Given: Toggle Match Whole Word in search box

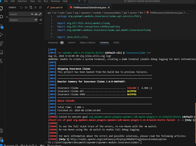Looking at the screenshot, I should pyautogui.click(x=36, y=14).
